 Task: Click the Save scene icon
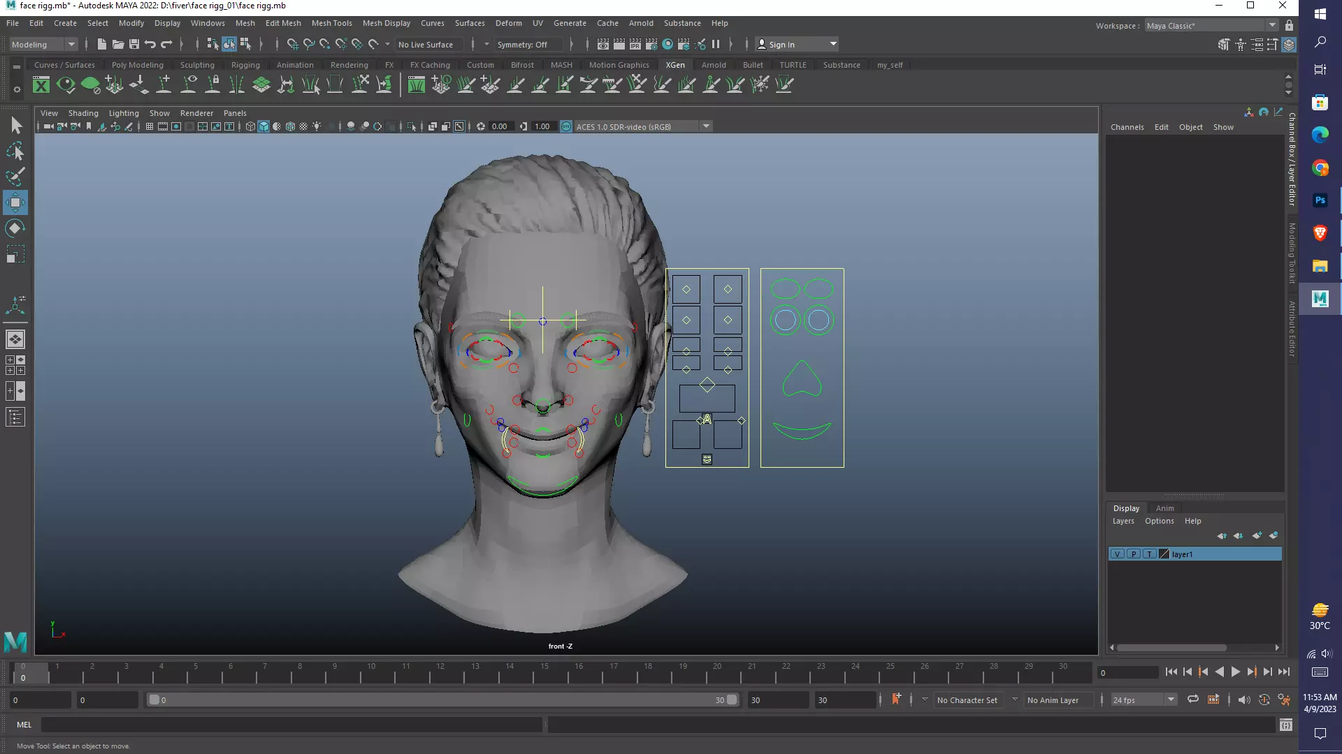134,44
